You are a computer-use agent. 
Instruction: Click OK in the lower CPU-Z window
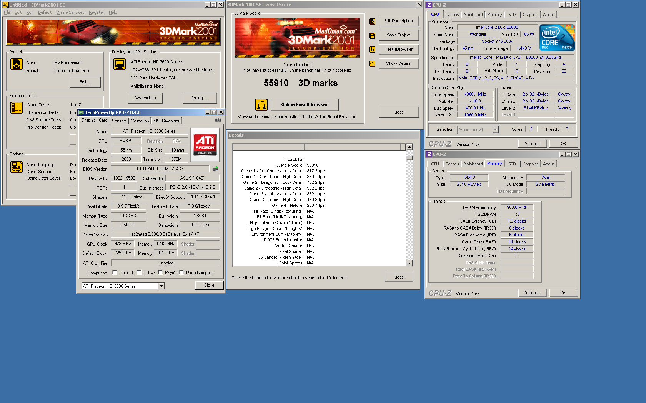pos(563,293)
